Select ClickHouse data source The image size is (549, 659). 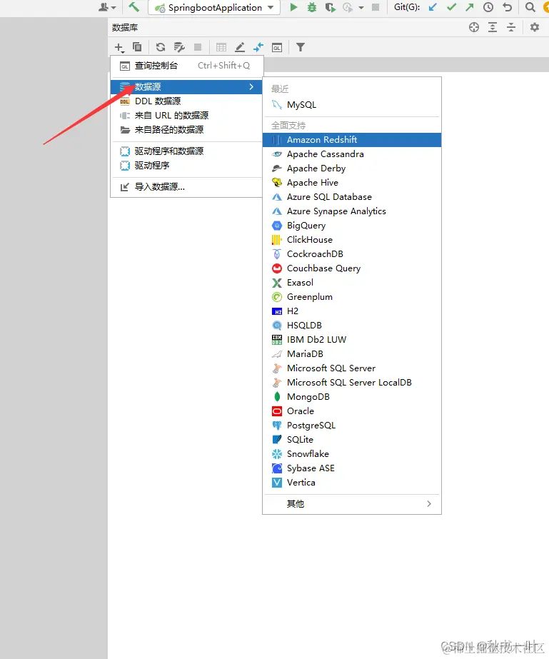point(352,240)
